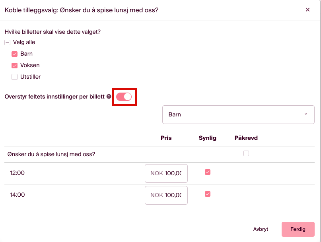Uncheck the Barn ticket checkbox
This screenshot has width=321, height=242.
(15, 54)
